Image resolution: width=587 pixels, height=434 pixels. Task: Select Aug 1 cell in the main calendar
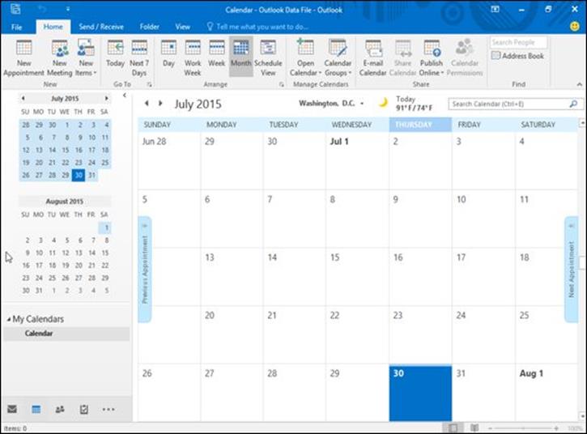(546, 393)
